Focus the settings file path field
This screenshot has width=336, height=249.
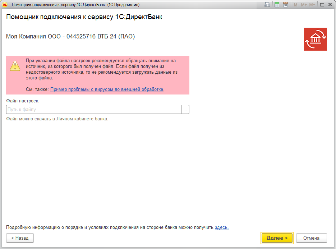coord(94,110)
